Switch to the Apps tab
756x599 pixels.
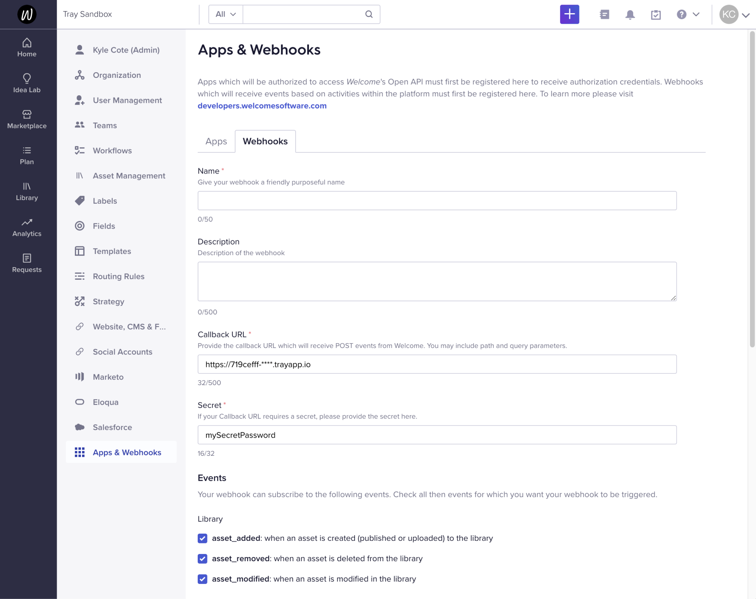(216, 141)
